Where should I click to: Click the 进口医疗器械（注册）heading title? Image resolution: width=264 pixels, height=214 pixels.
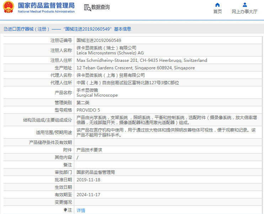(x=29, y=29)
